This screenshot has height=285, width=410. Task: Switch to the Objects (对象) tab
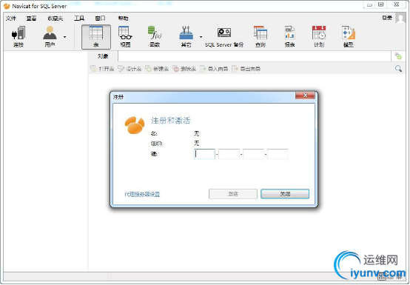pos(103,56)
